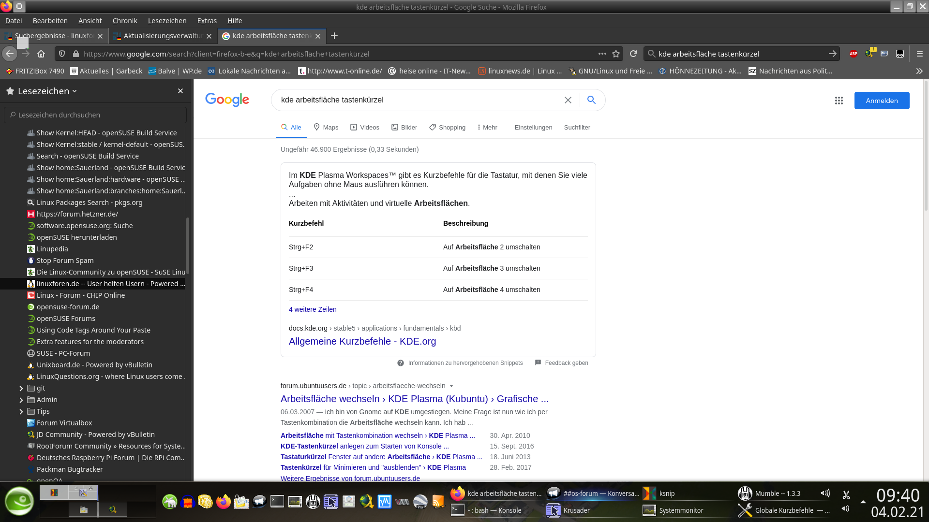Open the openSUSE Forums bookmark
Image resolution: width=929 pixels, height=522 pixels.
[x=66, y=319]
